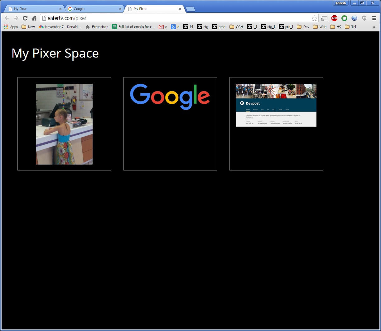Go back using the browser back arrow

pyautogui.click(x=7, y=18)
